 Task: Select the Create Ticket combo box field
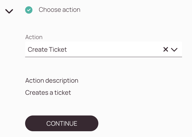[104, 49]
